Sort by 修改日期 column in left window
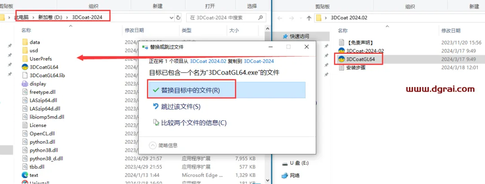The height and width of the screenshot is (184, 485). (134, 31)
